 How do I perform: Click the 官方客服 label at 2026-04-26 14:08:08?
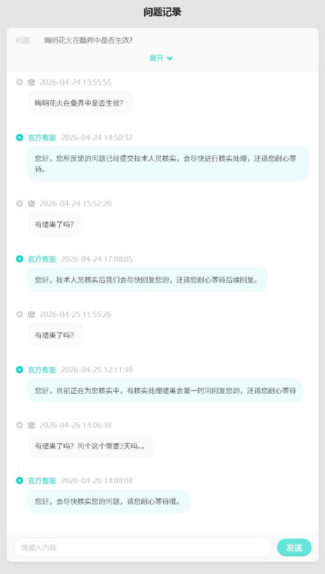[42, 480]
